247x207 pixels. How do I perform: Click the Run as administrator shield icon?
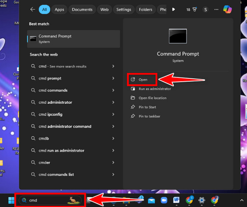coord(133,89)
